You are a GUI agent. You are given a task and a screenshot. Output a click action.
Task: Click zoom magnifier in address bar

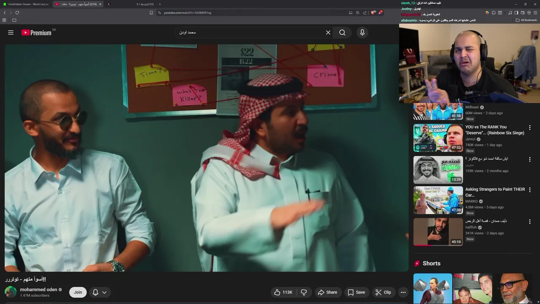(358, 13)
